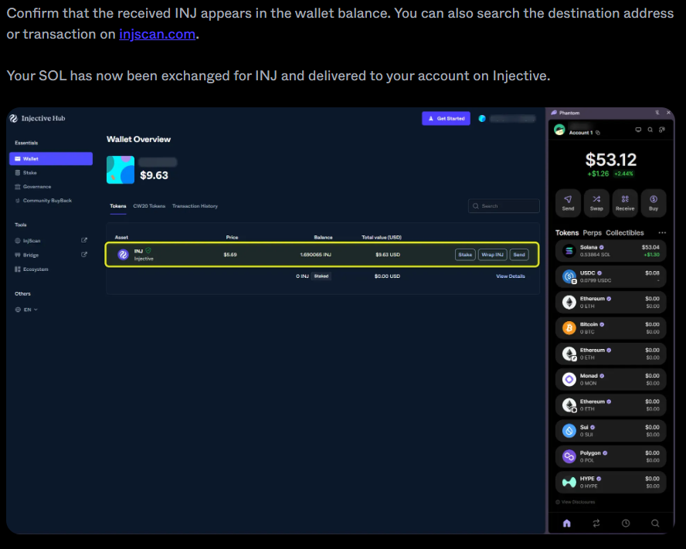The image size is (686, 549).
Task: Click the blurred wallet address at top
Action: [x=512, y=119]
